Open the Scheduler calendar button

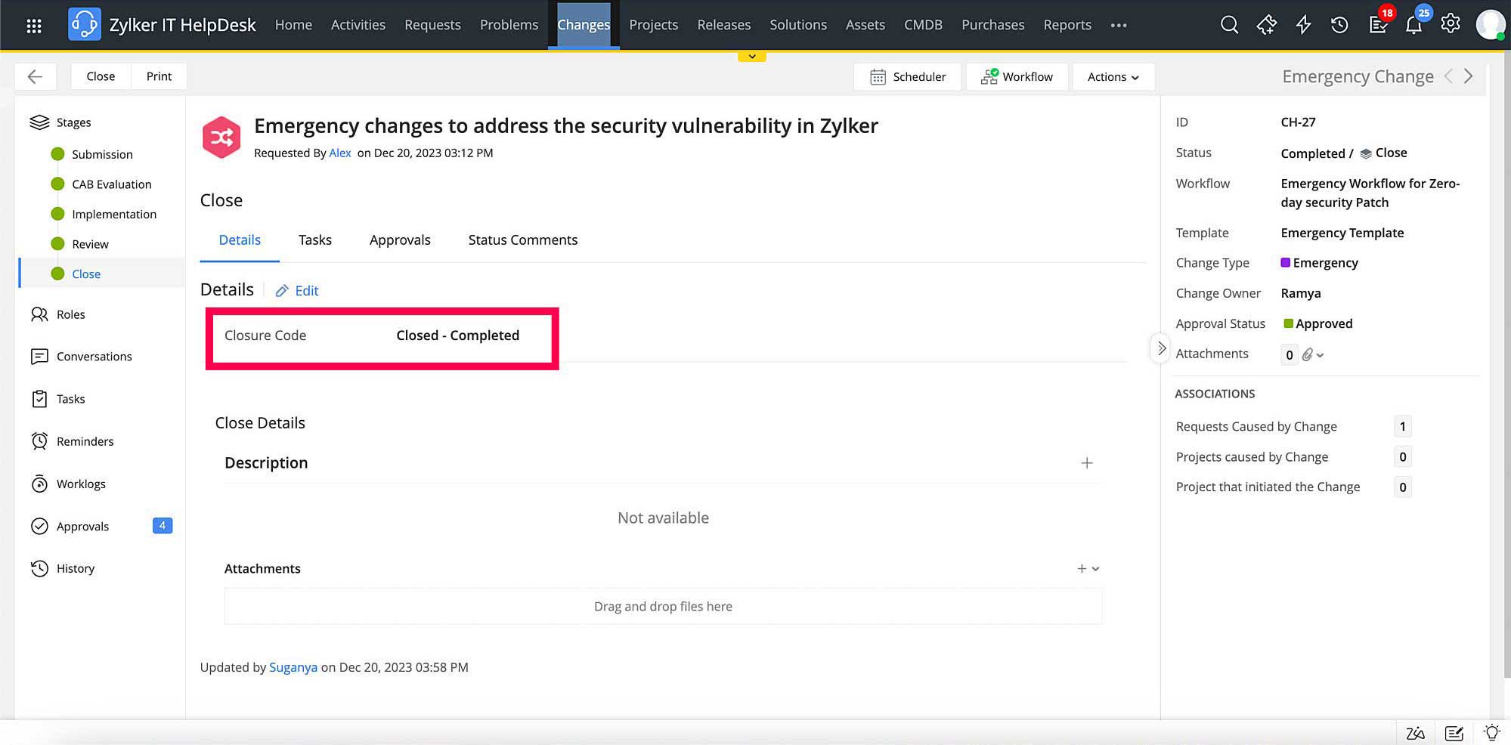pos(908,77)
